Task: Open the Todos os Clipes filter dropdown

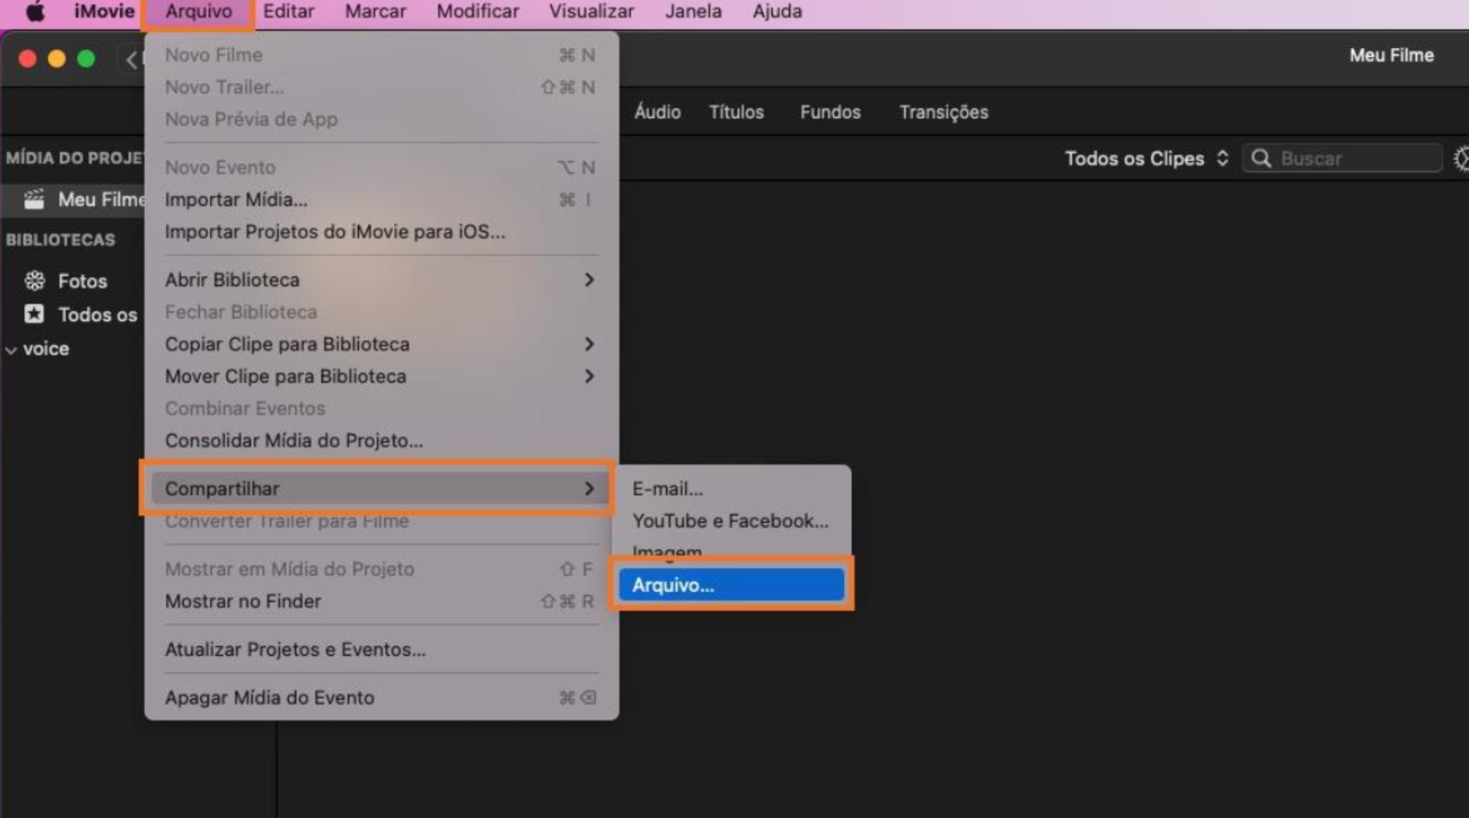Action: coord(1147,159)
